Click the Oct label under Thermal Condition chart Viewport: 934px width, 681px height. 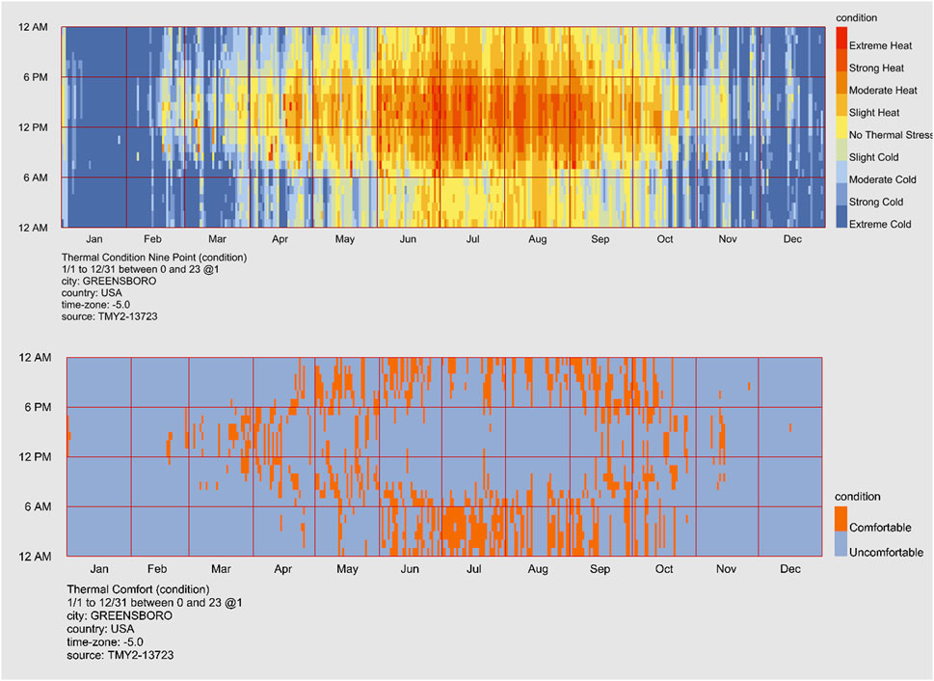[665, 239]
